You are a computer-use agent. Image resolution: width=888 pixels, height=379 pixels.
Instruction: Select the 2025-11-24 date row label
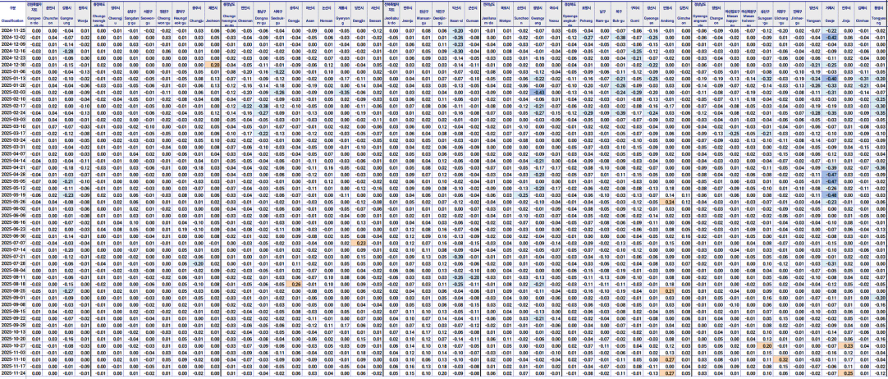(x=13, y=372)
